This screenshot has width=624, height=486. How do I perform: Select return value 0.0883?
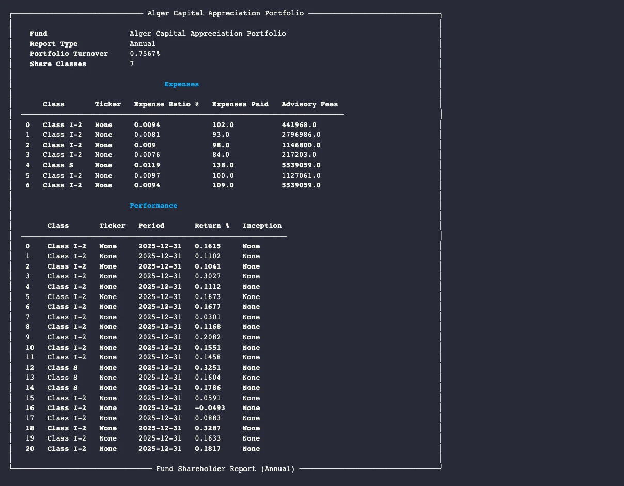208,418
